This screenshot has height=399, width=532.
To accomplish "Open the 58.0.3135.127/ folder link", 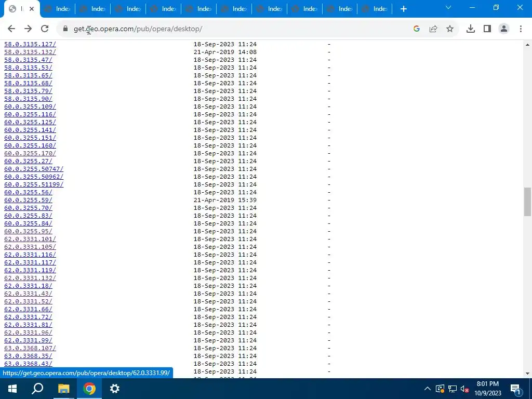I will pos(30,44).
